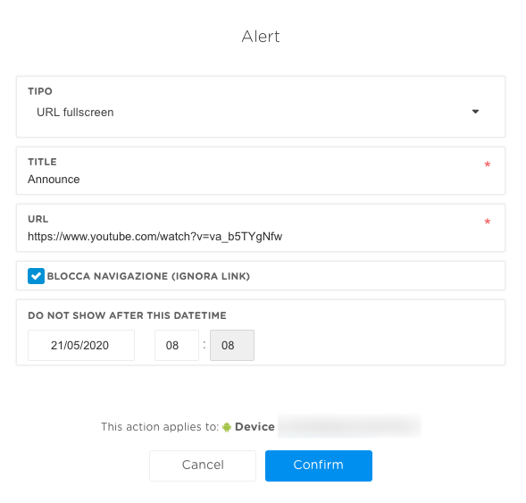This screenshot has width=526, height=503.
Task: Click the blurred device name
Action: click(349, 426)
